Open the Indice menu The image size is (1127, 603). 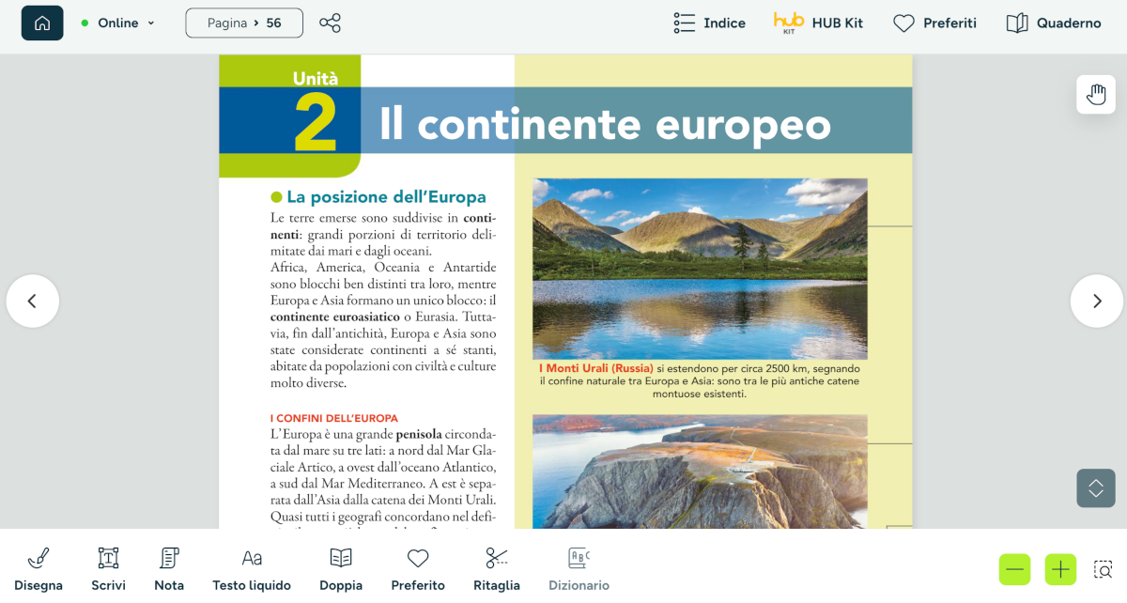710,23
